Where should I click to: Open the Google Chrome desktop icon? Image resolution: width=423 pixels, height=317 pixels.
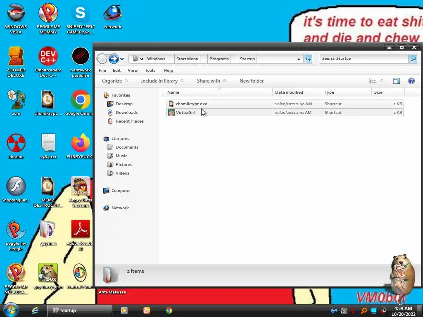click(x=79, y=102)
